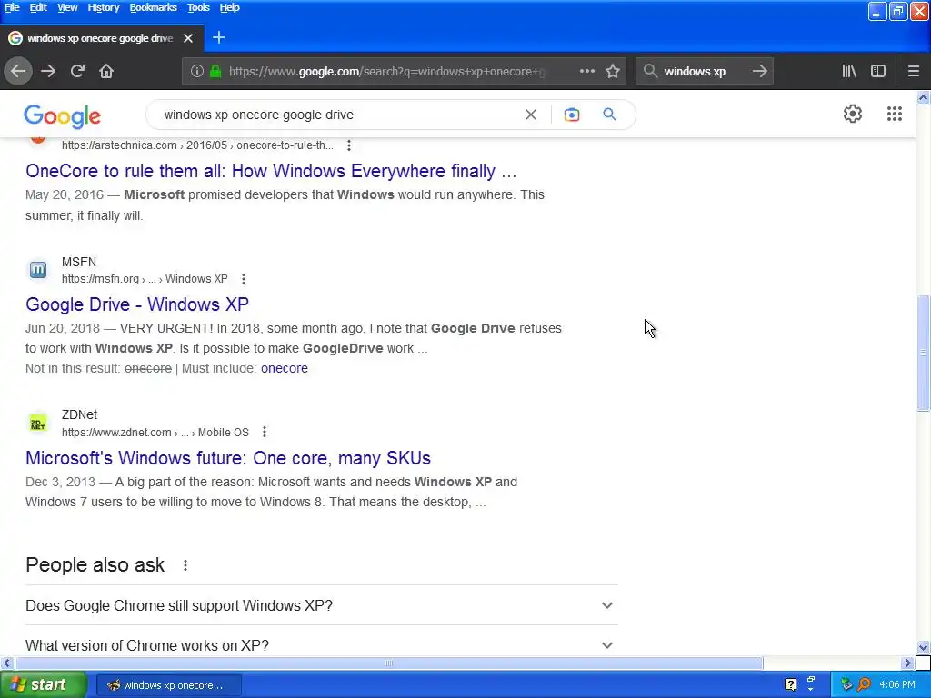Click the 4:06 PM taskbar clock

(x=897, y=685)
